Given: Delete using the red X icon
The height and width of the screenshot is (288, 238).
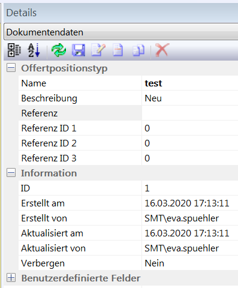Looking at the screenshot, I should (x=162, y=50).
